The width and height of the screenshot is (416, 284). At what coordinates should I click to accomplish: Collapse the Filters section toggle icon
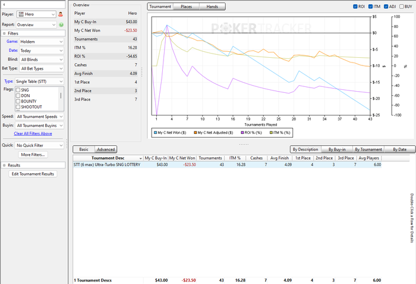(x=4, y=33)
